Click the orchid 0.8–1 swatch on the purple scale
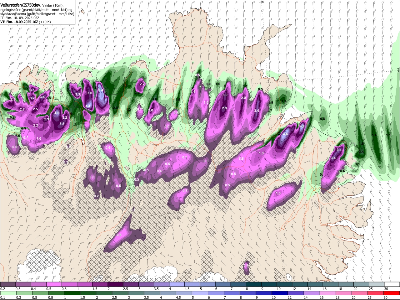Viewport: 400px width, 300px height. [69, 284]
